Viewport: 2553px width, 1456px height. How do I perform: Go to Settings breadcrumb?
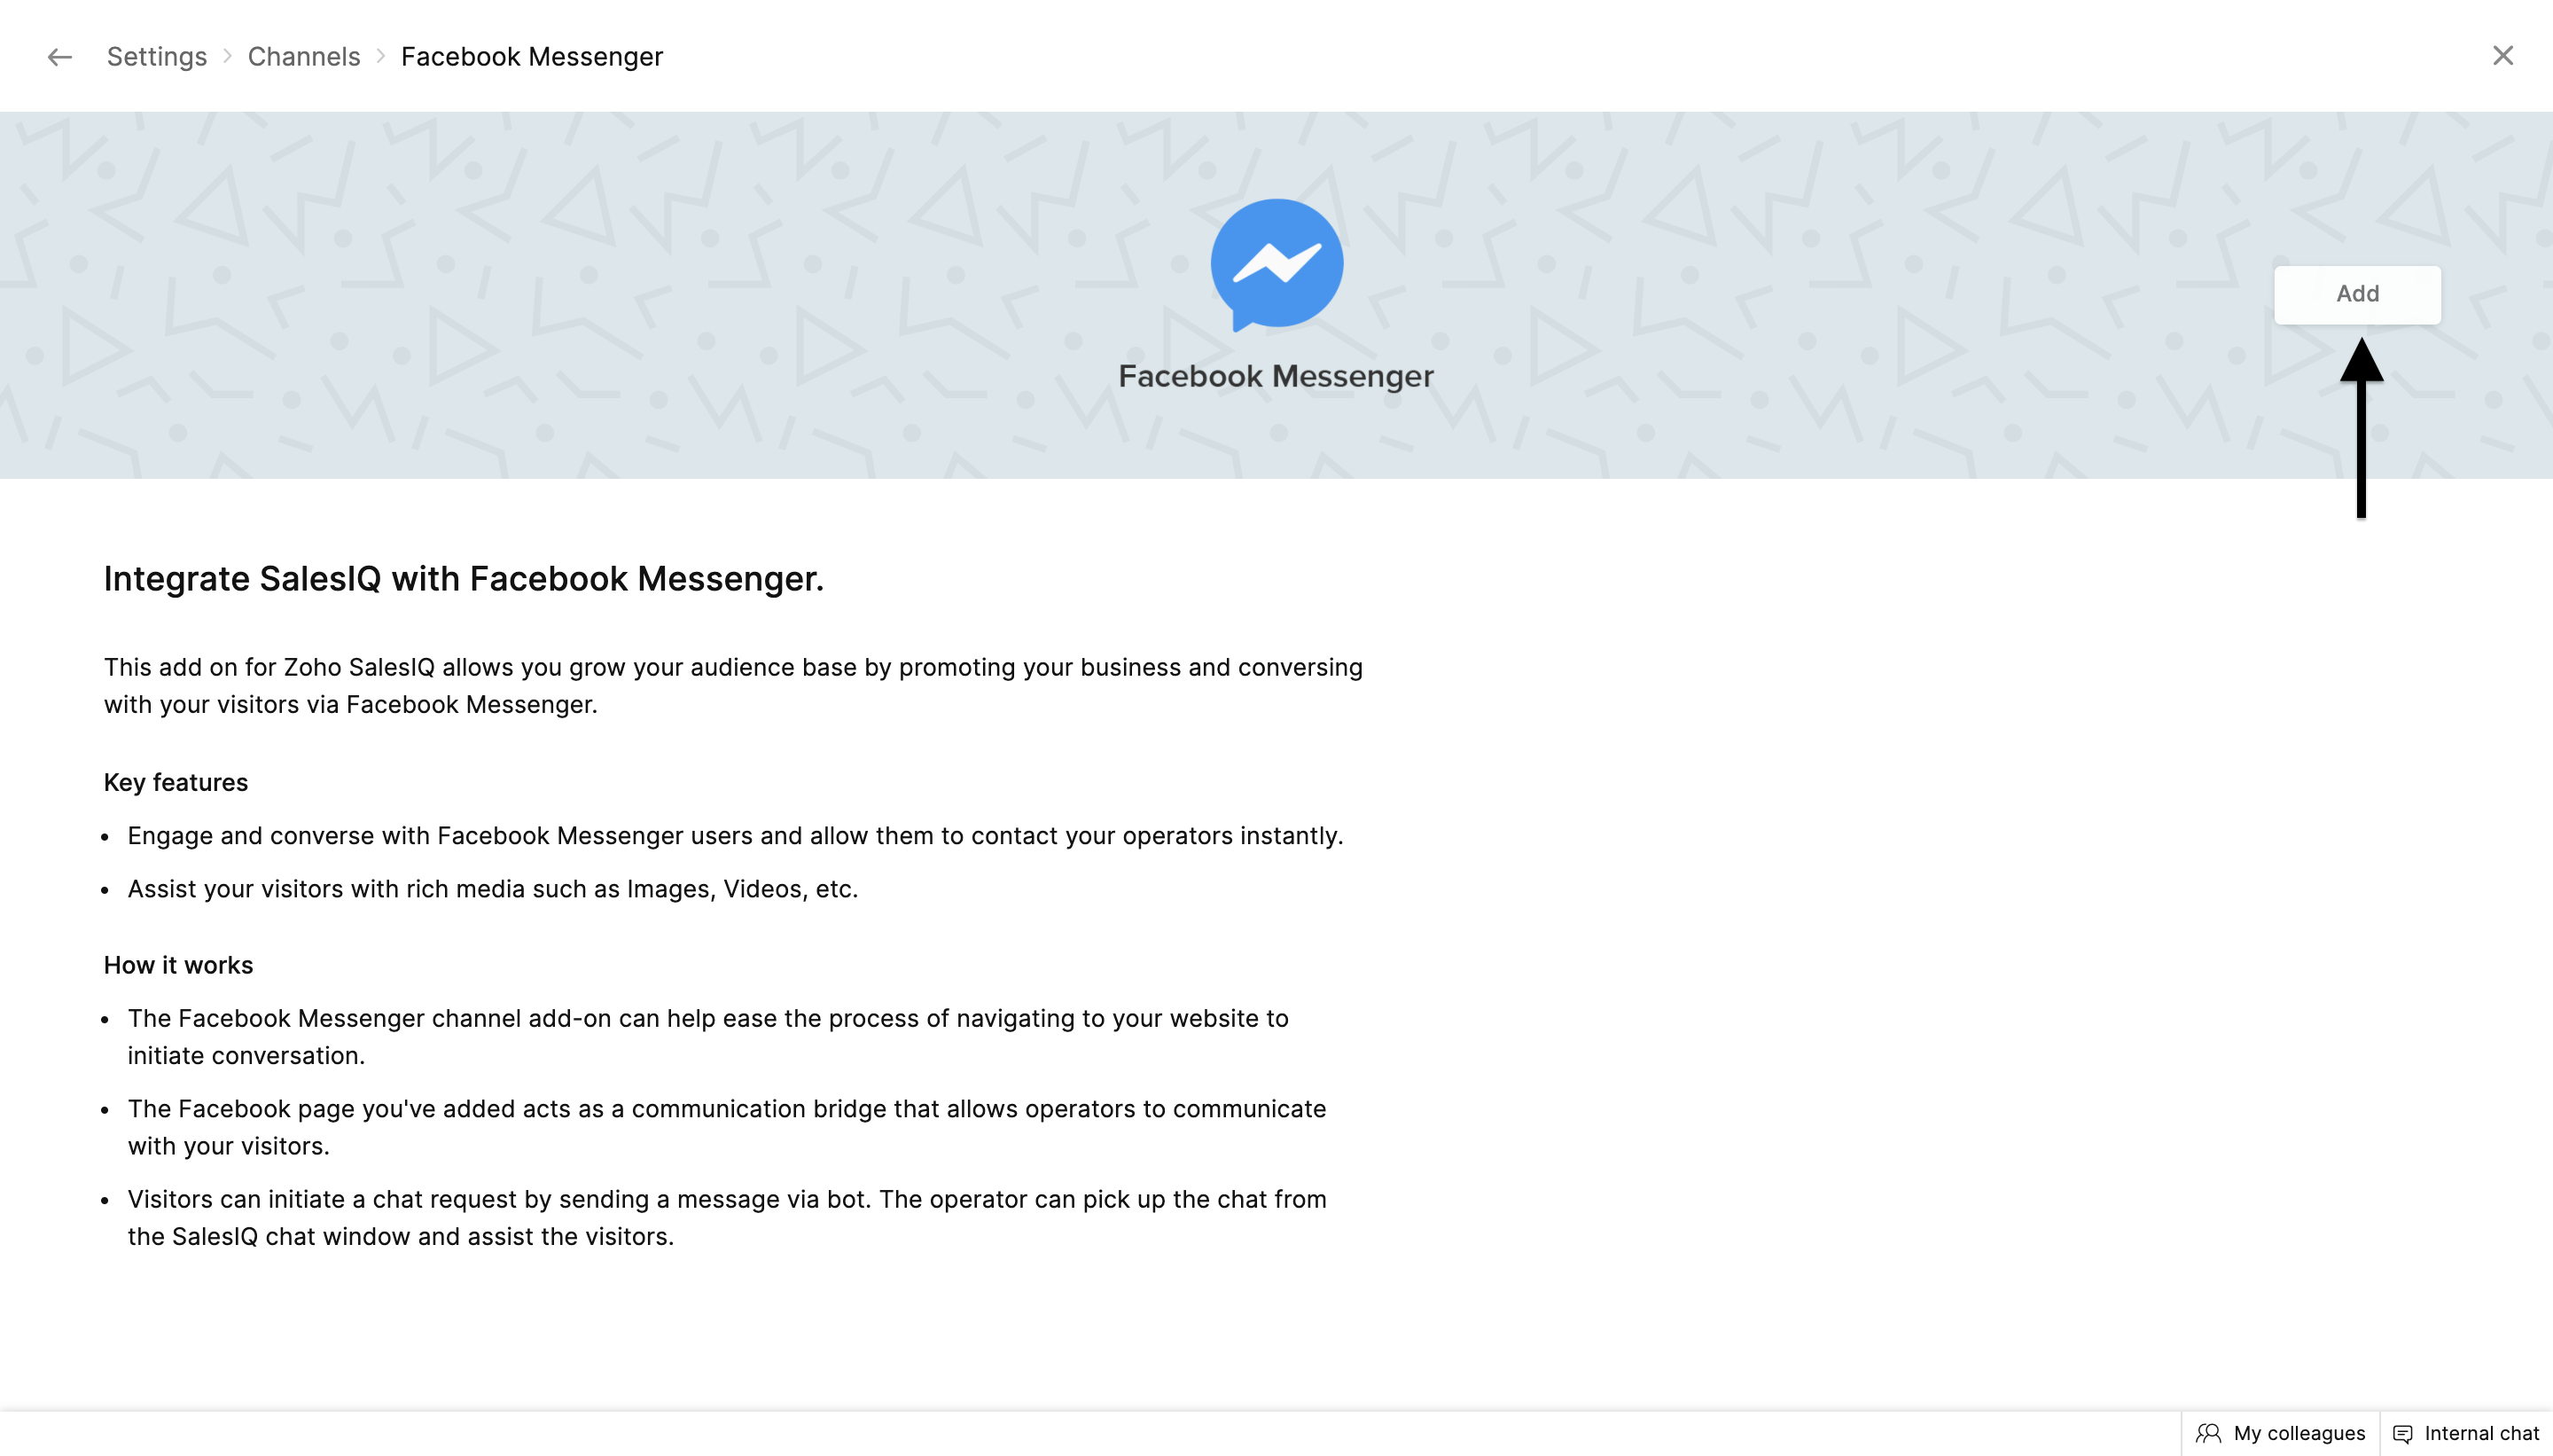157,57
